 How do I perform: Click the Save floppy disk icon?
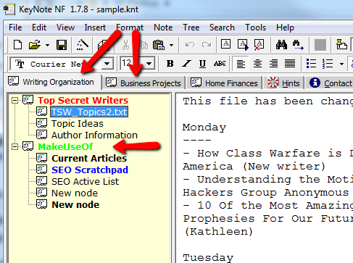(x=62, y=45)
